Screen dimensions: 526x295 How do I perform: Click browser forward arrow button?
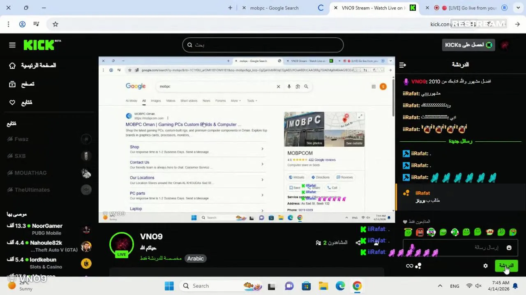tap(517, 24)
